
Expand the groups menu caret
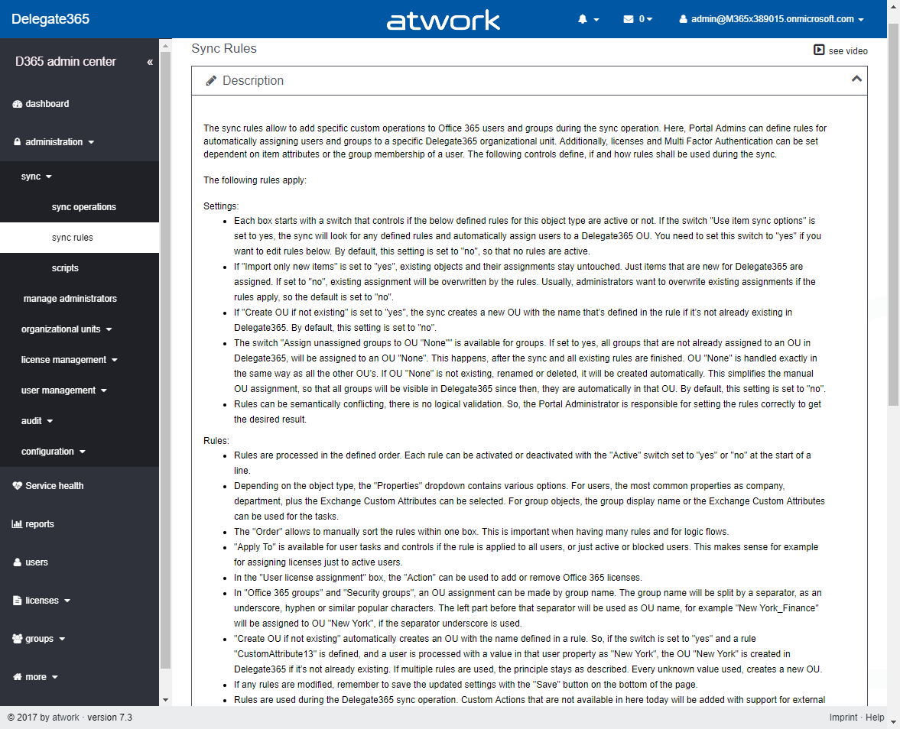tap(62, 639)
